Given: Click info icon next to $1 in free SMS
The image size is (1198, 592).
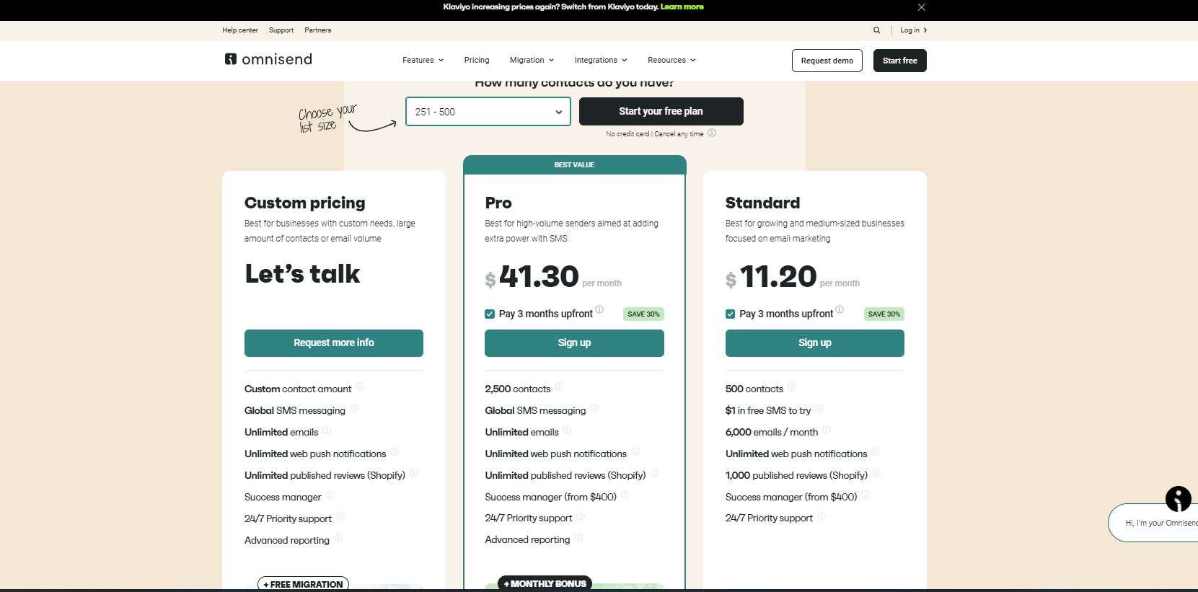Looking at the screenshot, I should (819, 408).
